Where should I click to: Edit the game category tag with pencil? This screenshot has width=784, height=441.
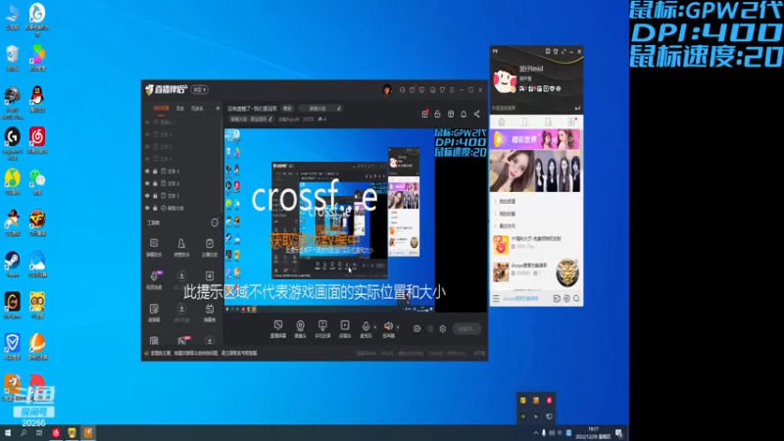click(x=270, y=119)
